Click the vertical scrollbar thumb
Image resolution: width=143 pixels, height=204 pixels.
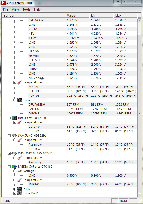(x=139, y=113)
